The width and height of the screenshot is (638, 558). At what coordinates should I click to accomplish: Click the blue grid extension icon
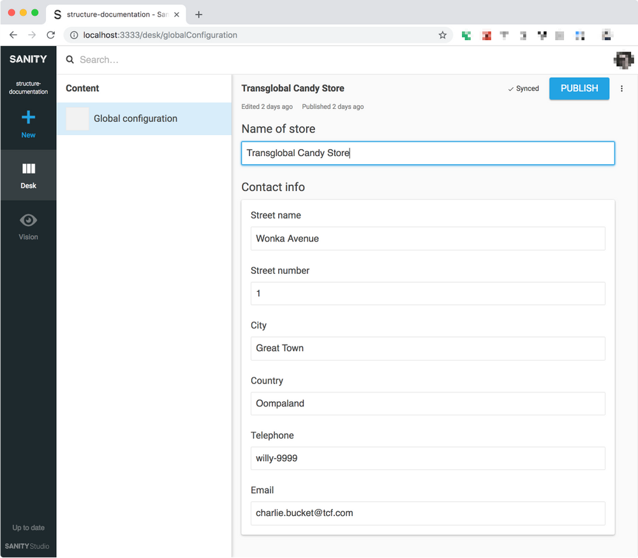point(580,36)
